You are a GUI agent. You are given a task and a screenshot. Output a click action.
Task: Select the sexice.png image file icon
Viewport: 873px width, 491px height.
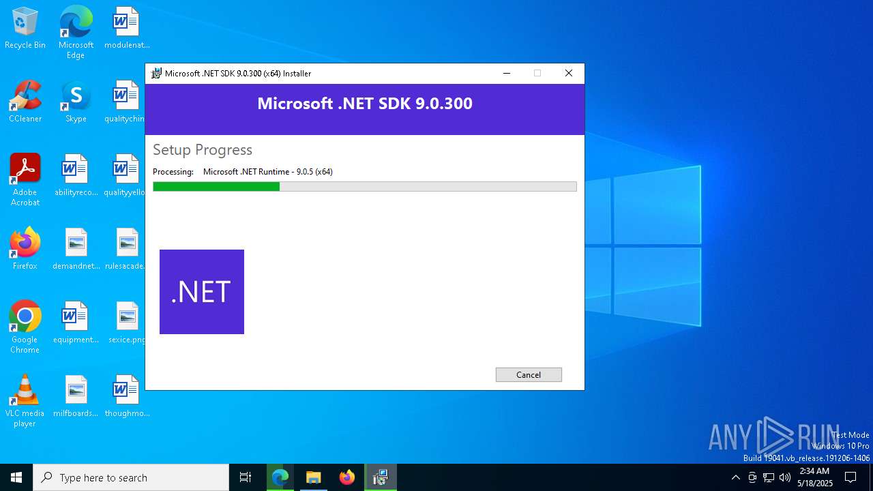point(128,323)
